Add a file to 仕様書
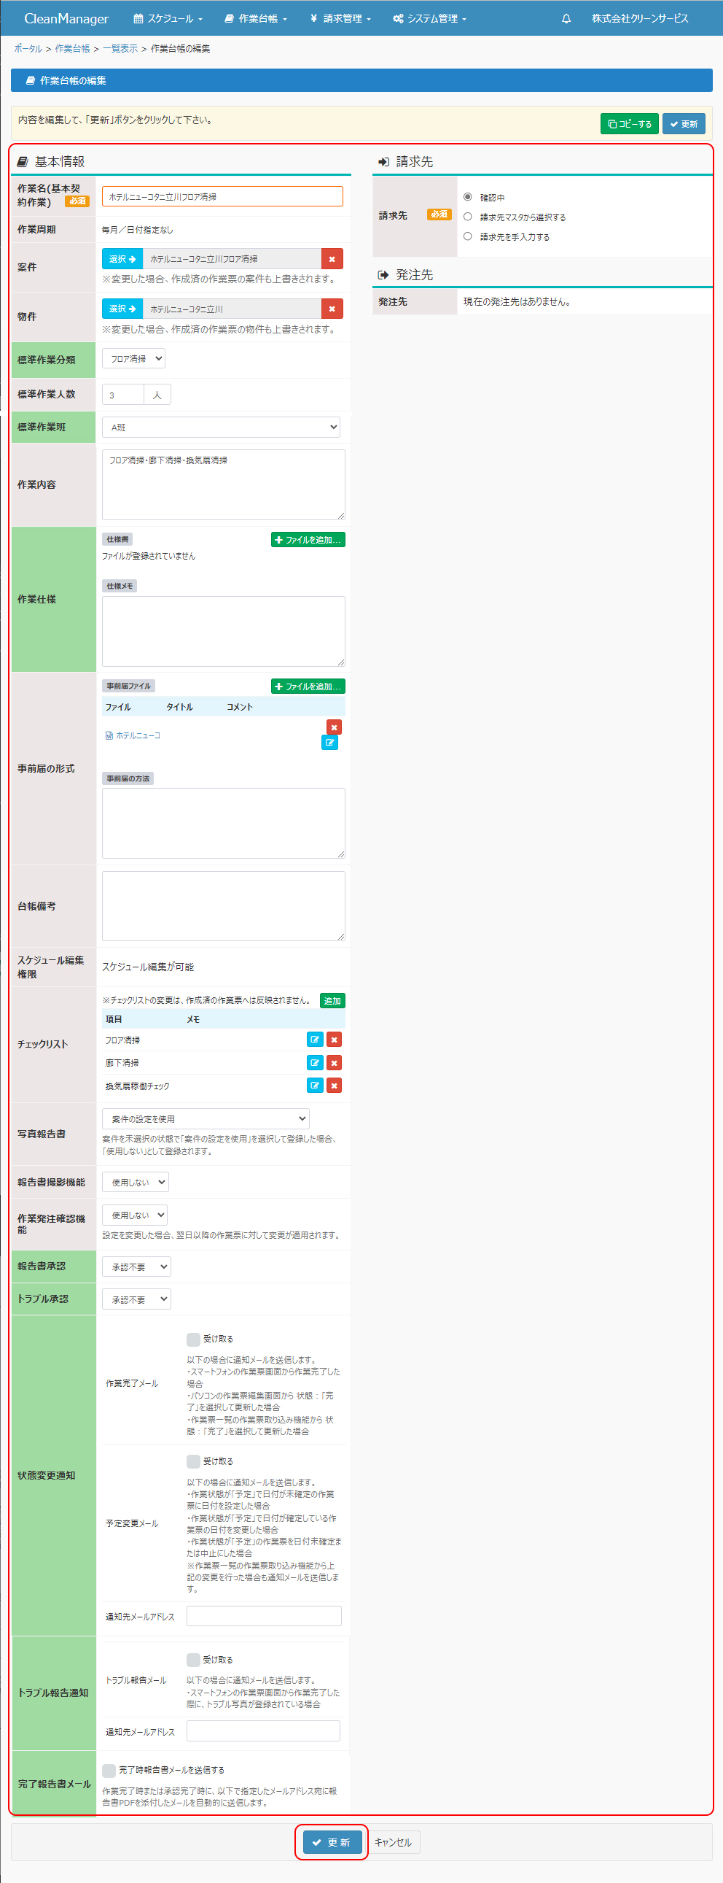Screen dimensions: 723x1883 [308, 539]
